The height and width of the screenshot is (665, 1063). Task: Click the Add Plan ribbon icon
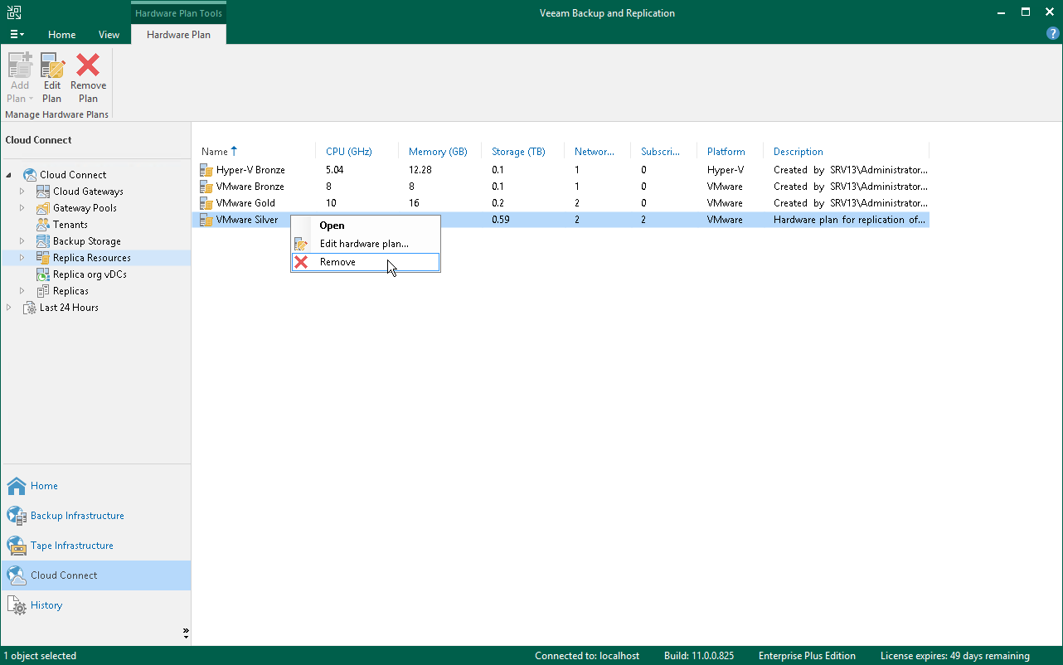click(x=20, y=66)
